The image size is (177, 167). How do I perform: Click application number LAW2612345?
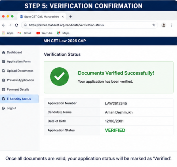116,103
